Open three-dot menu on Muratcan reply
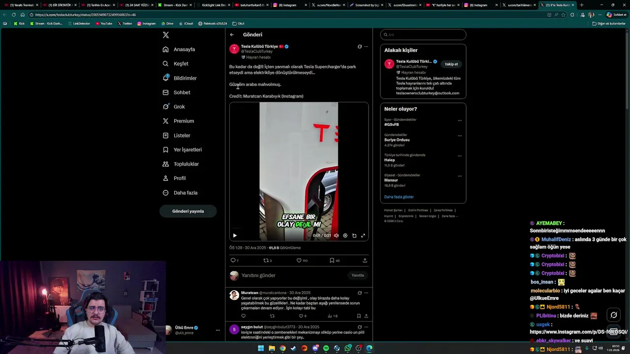 click(x=366, y=293)
